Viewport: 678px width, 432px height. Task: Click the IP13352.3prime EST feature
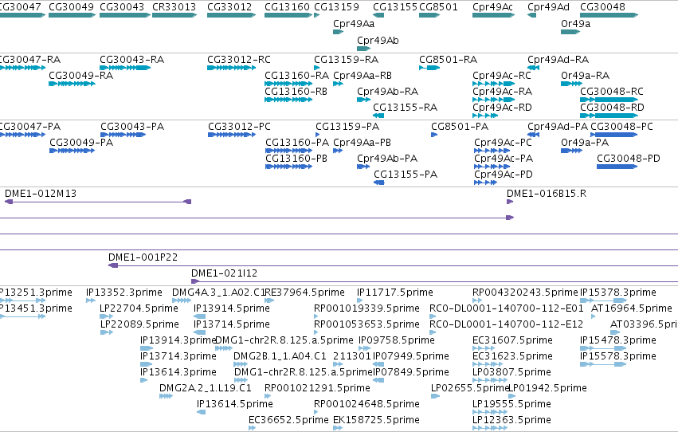coord(91,300)
